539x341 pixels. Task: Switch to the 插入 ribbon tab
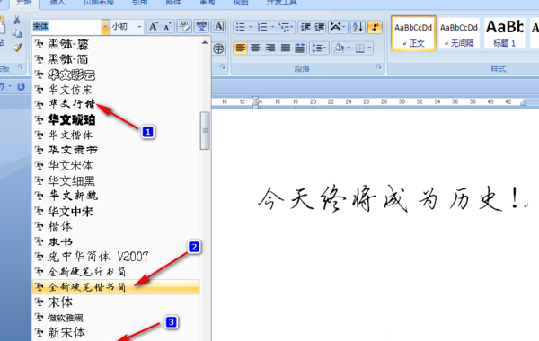57,3
